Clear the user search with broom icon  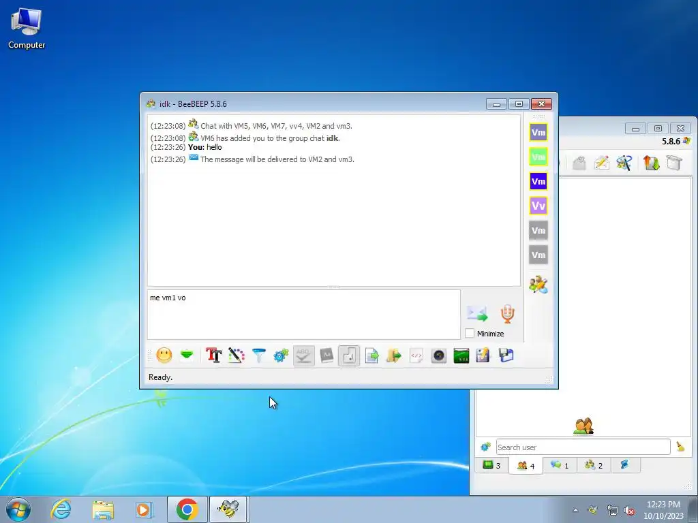[x=680, y=447]
